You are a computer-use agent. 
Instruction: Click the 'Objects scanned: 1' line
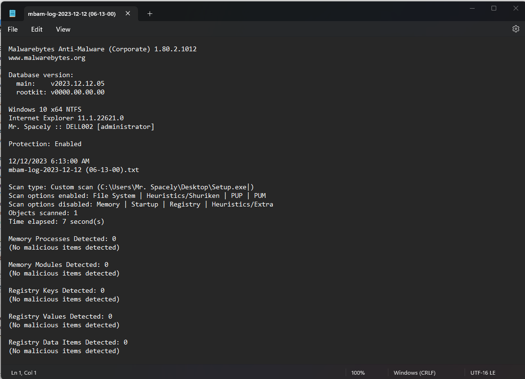coord(43,213)
